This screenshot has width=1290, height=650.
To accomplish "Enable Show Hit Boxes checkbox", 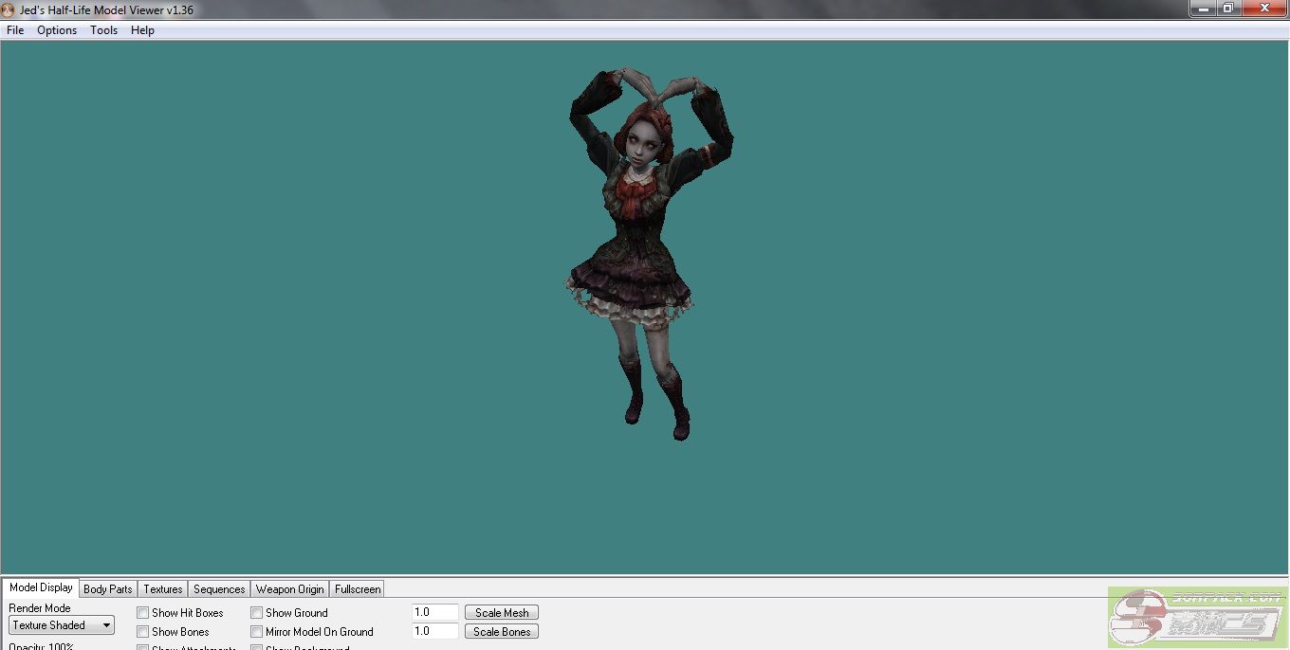I will [143, 613].
